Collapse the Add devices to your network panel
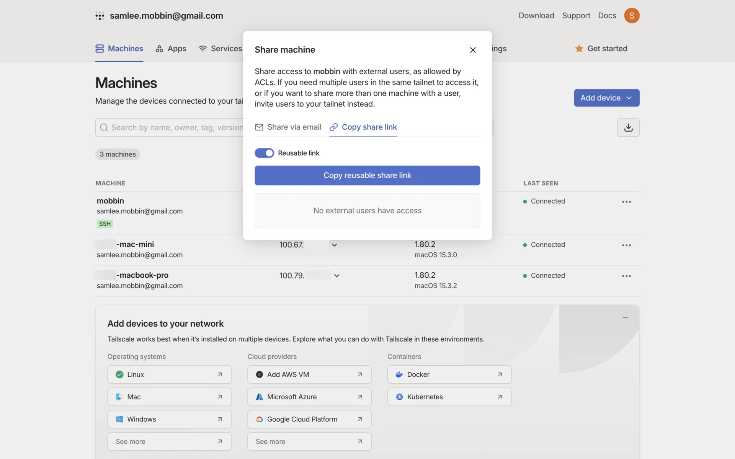Image resolution: width=735 pixels, height=459 pixels. coord(625,317)
